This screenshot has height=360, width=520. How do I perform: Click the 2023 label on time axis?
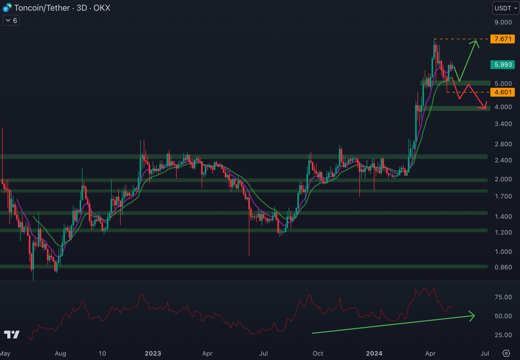(x=153, y=353)
